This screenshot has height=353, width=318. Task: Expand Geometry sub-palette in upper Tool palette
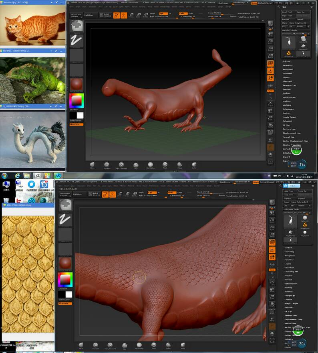(x=288, y=65)
